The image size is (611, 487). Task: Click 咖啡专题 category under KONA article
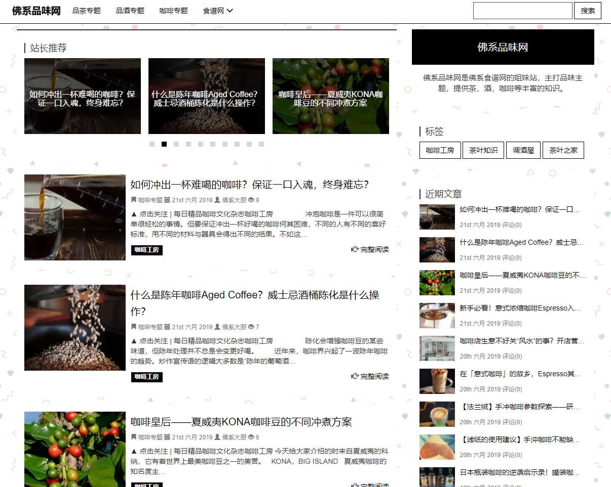click(x=150, y=437)
